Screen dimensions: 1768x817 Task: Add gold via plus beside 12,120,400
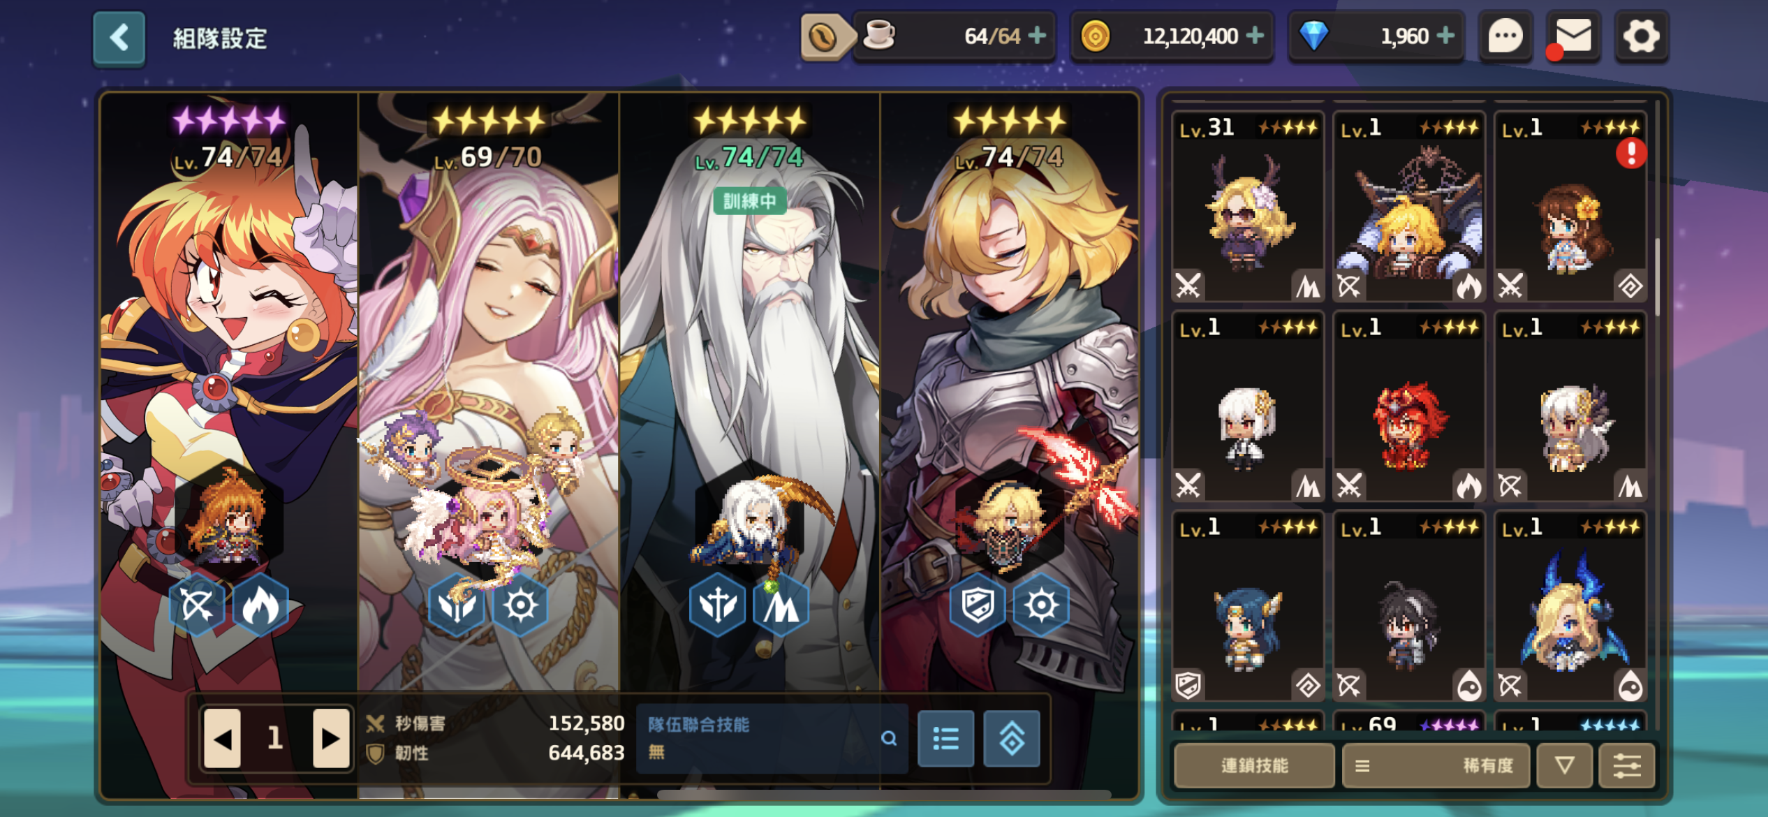click(1255, 35)
